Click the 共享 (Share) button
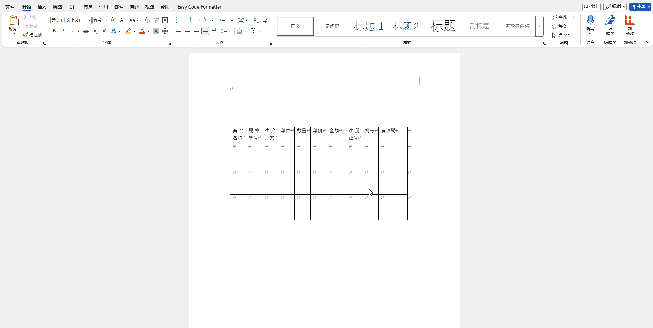Viewport: 653px width, 328px height. (x=640, y=6)
